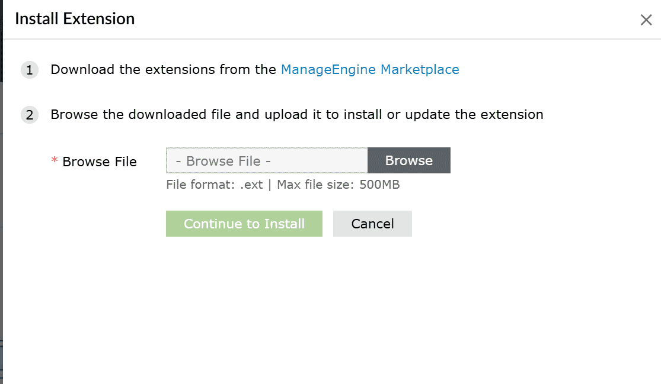Click the step 1 number badge
Screen dimensions: 661x384
click(x=29, y=70)
